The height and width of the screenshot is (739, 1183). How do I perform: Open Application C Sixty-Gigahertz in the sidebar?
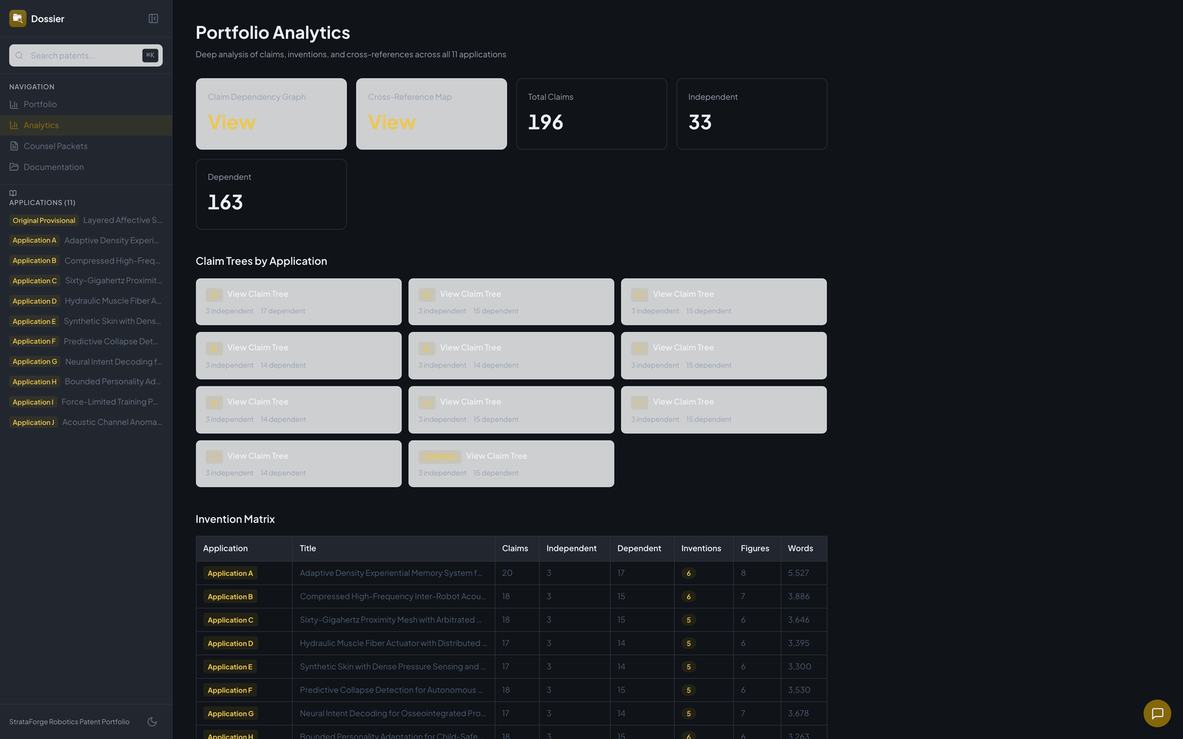pos(86,281)
